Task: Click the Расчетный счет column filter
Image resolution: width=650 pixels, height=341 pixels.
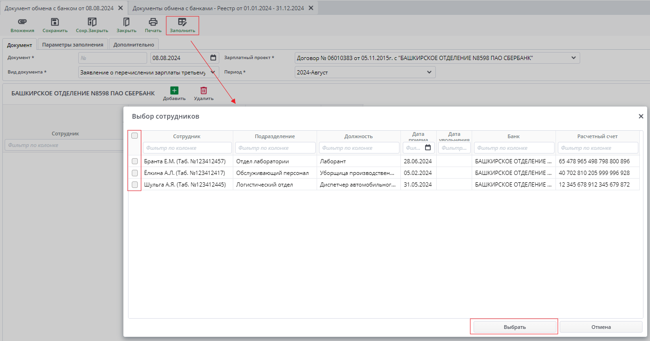Action: tap(598, 147)
